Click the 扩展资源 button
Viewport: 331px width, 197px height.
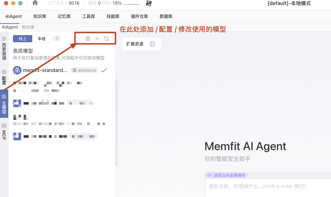[x=141, y=44]
